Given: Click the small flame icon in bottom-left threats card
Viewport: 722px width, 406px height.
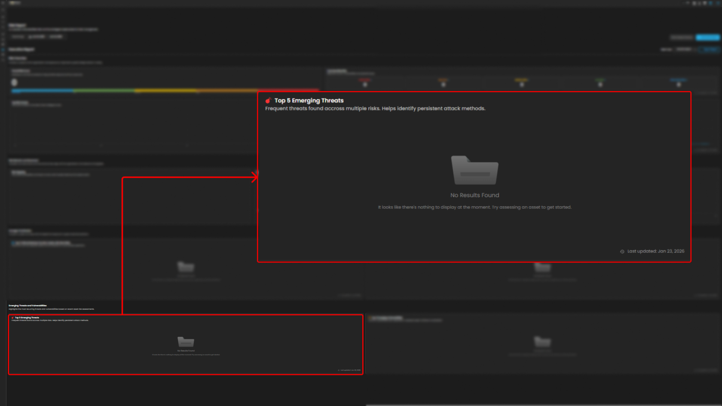Looking at the screenshot, I should point(12,317).
